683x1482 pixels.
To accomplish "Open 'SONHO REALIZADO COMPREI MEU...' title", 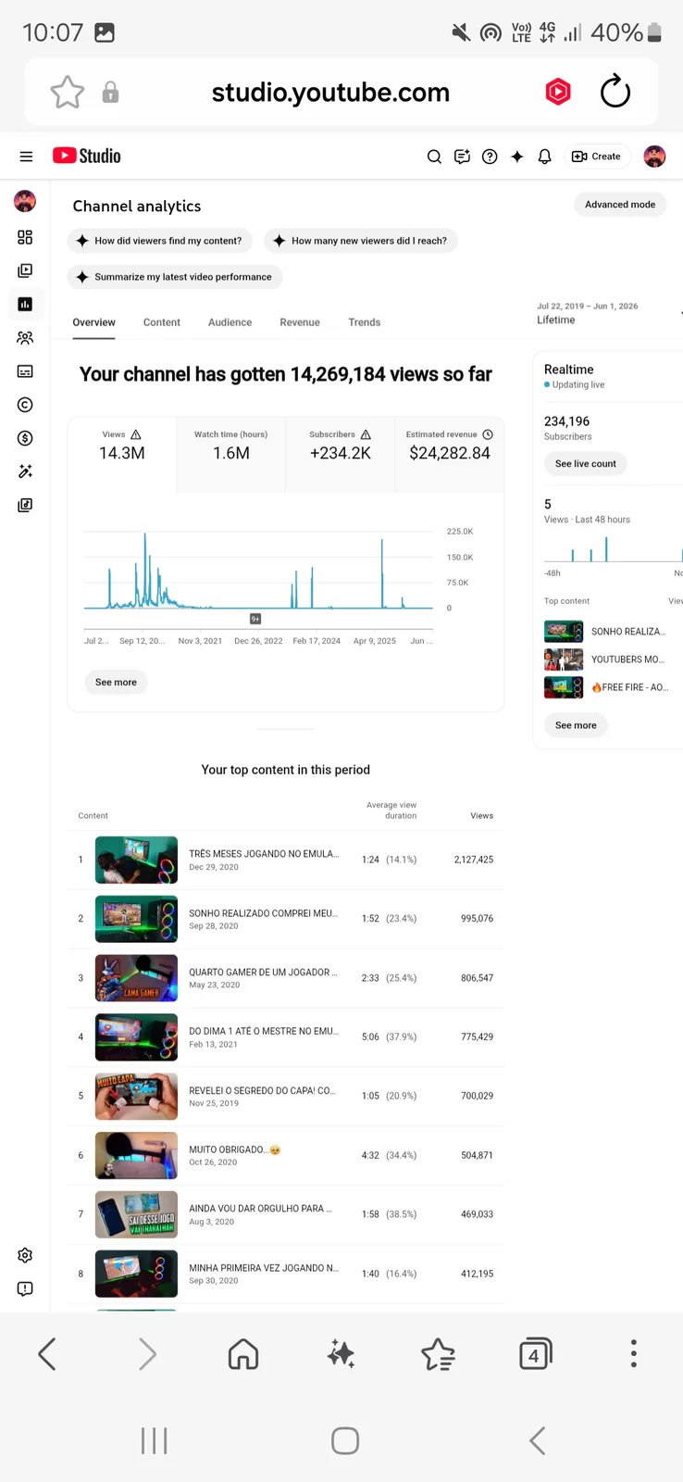I will 264,913.
